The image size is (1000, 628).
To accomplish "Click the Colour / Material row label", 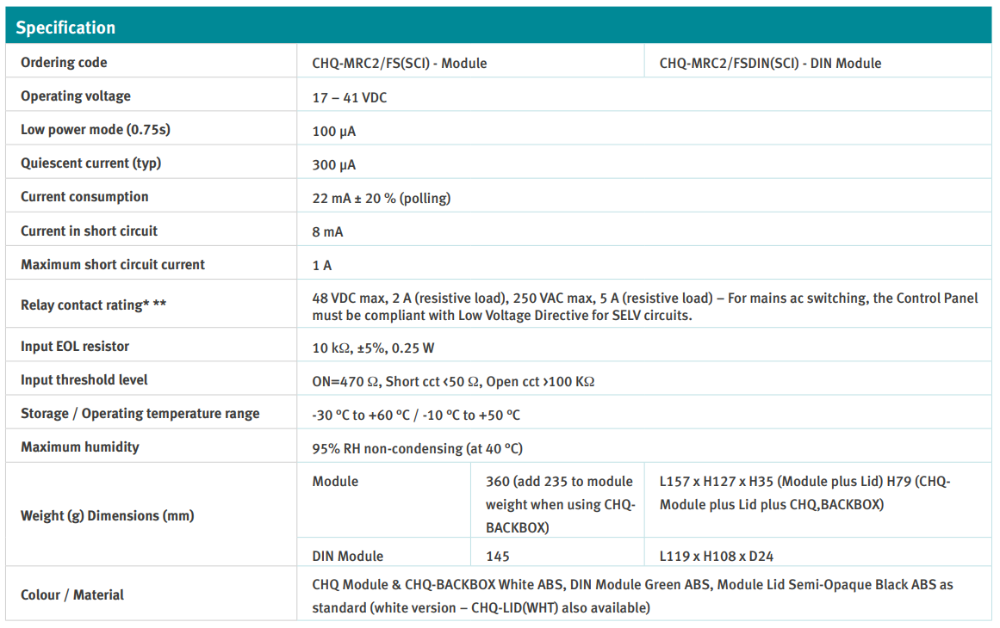I will [x=72, y=595].
